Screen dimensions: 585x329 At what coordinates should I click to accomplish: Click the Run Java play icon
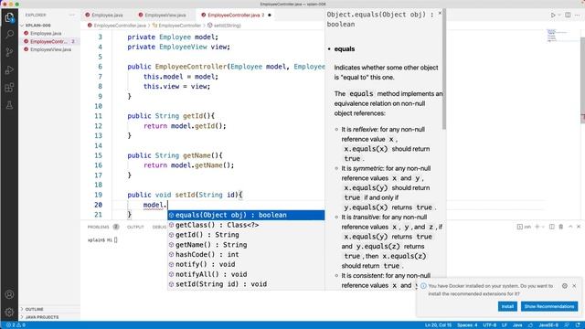(x=553, y=15)
